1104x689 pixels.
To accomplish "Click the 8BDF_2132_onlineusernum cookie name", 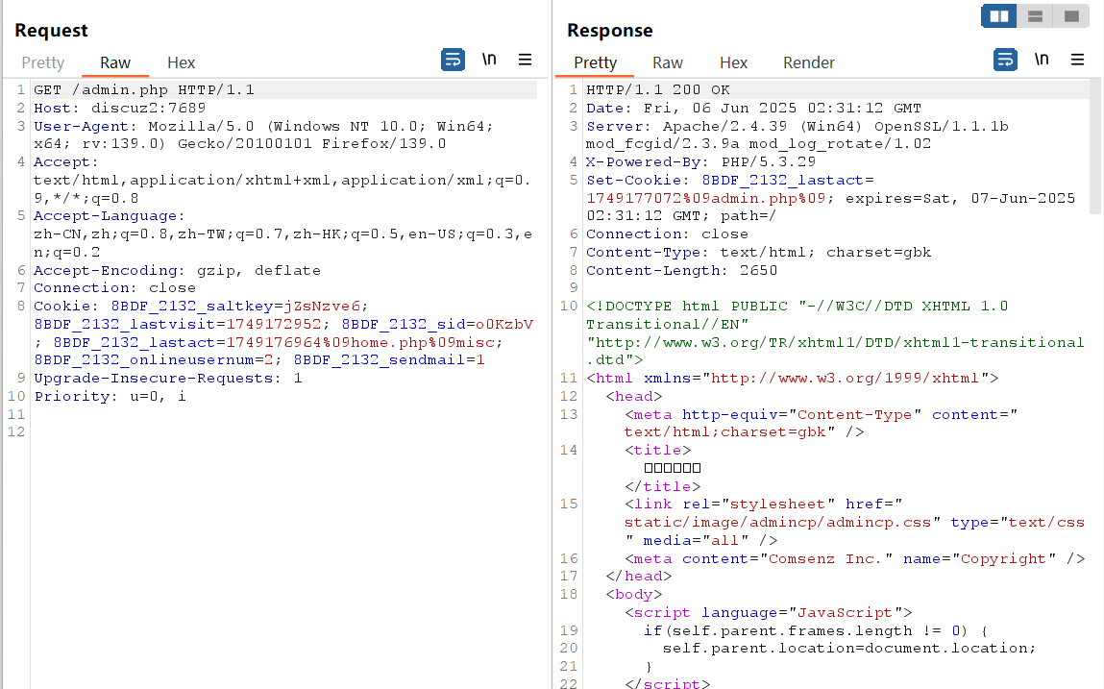I will [143, 360].
